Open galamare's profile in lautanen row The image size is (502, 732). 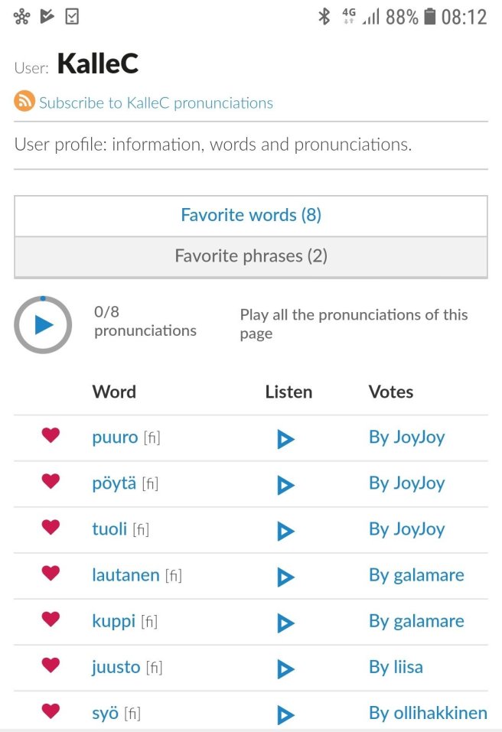click(x=416, y=575)
